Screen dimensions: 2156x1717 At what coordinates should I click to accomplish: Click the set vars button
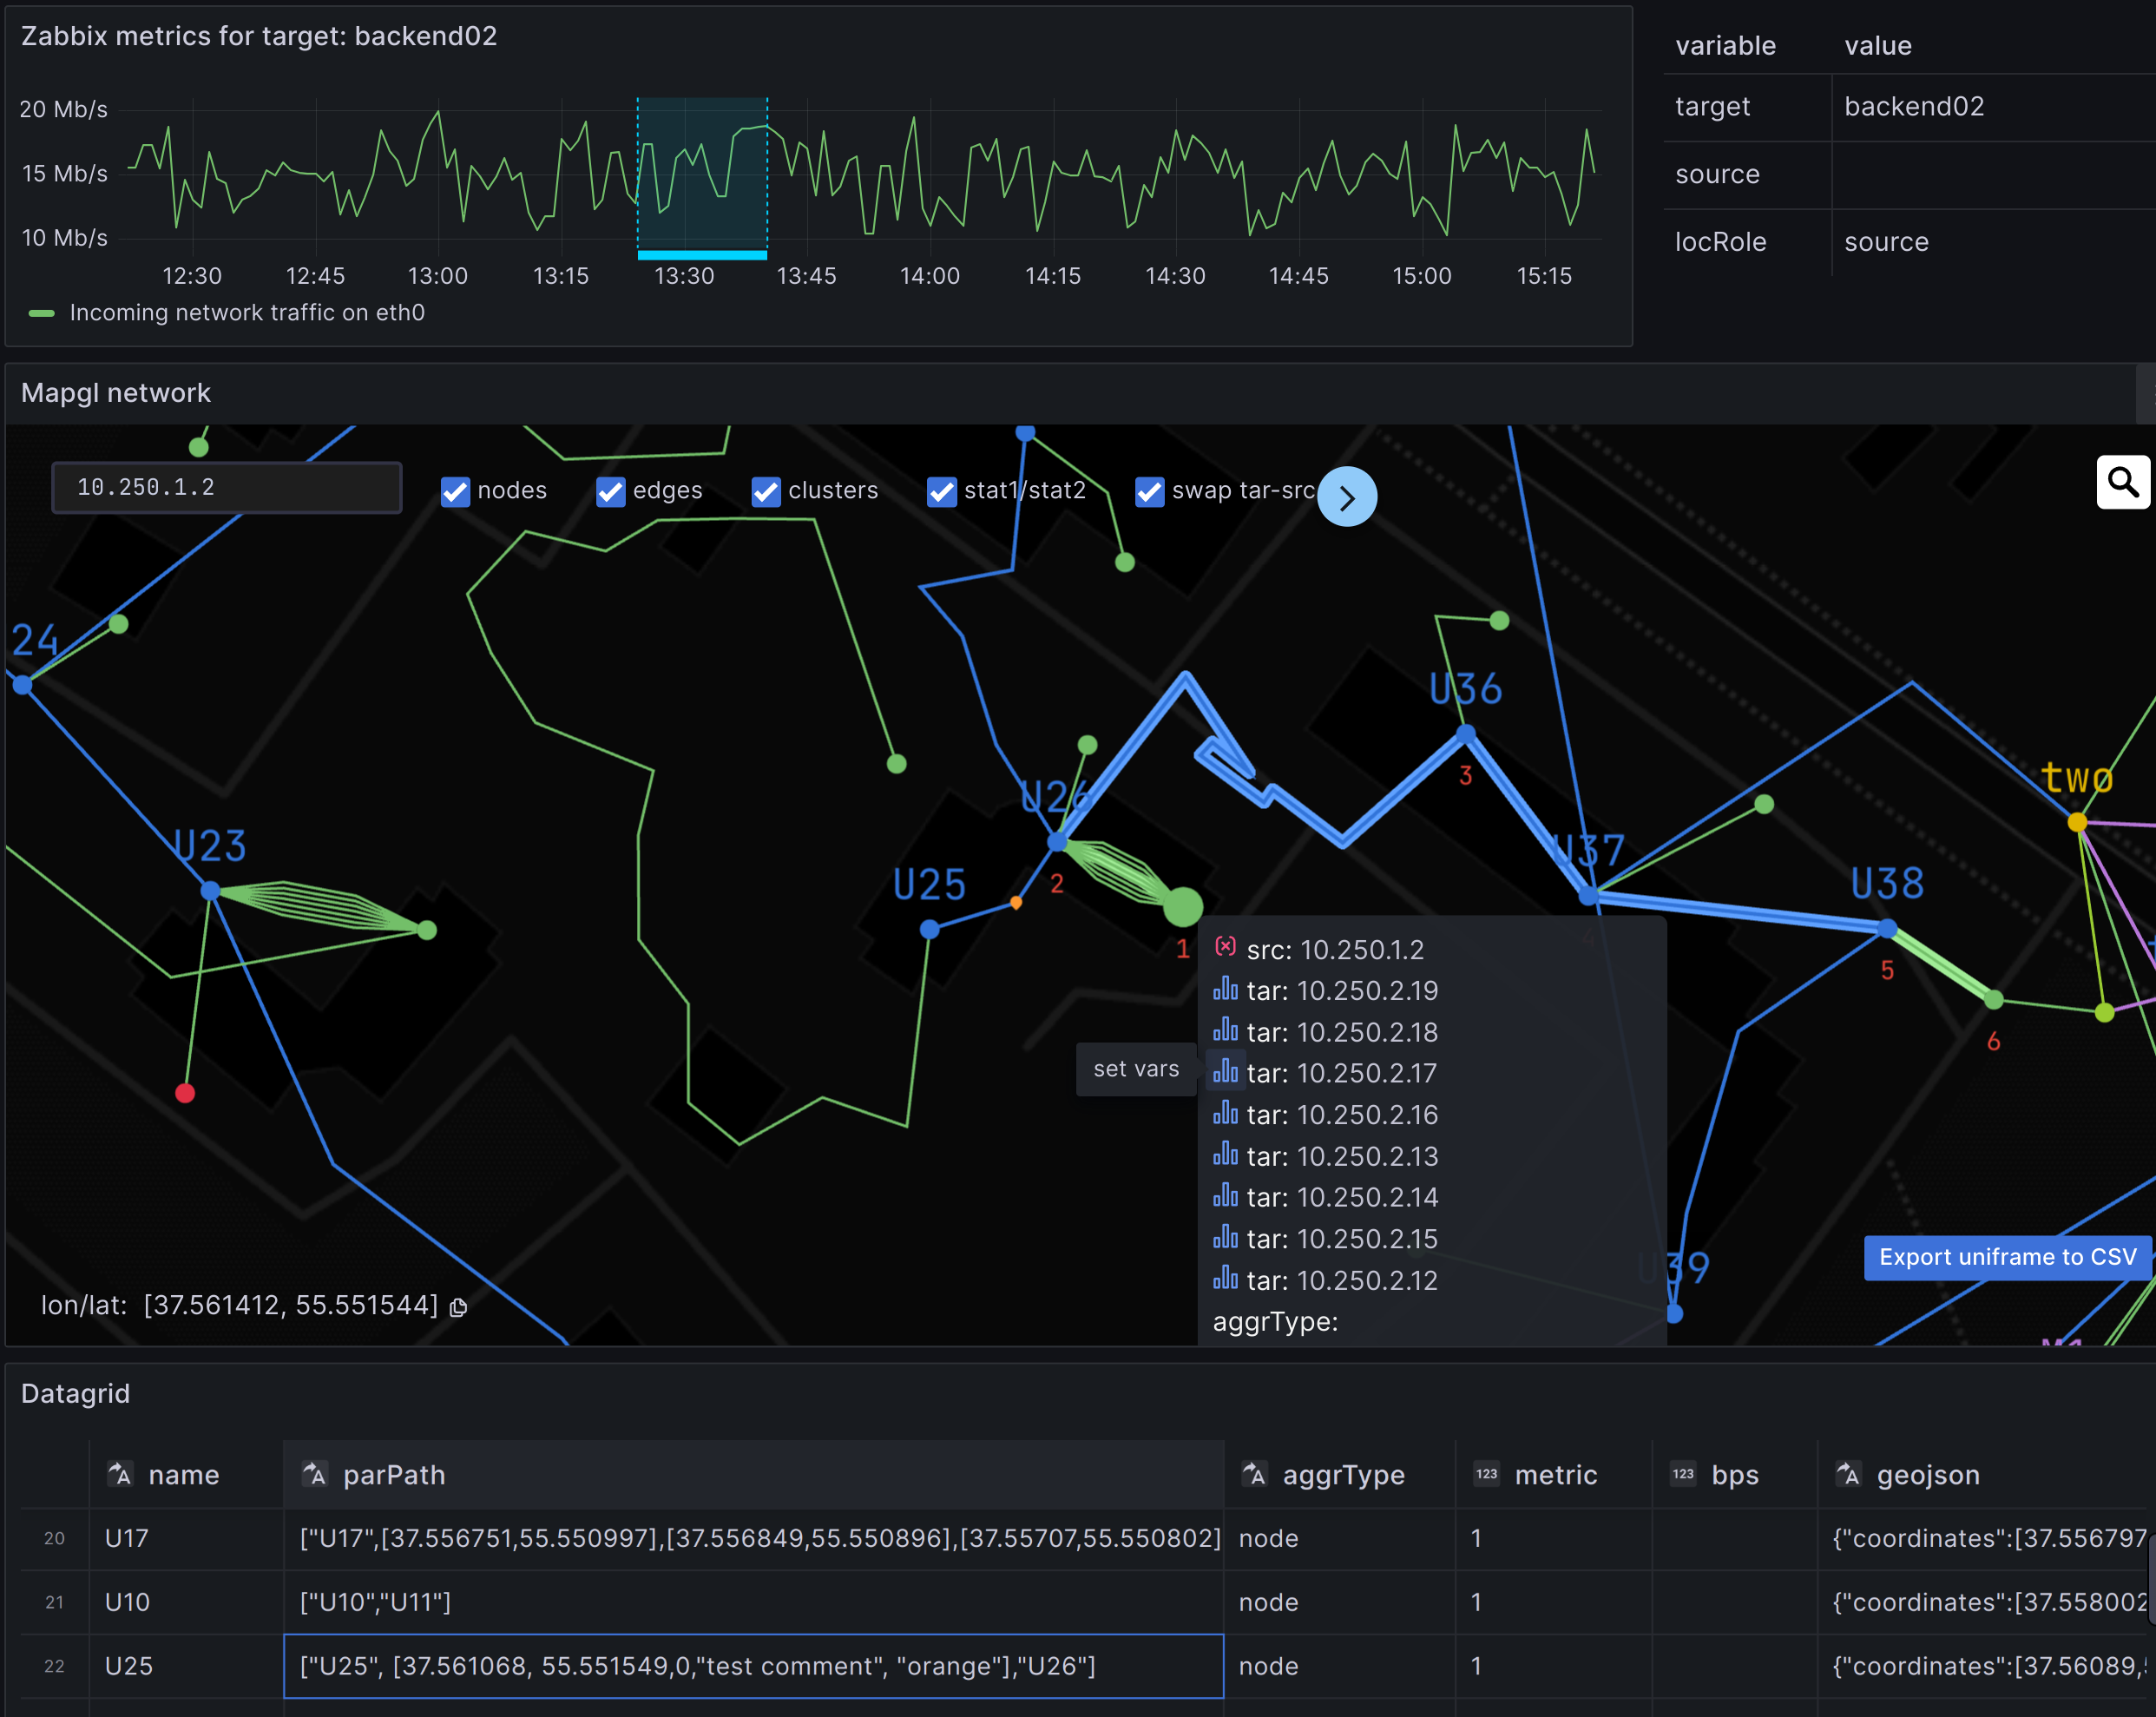(1136, 1069)
